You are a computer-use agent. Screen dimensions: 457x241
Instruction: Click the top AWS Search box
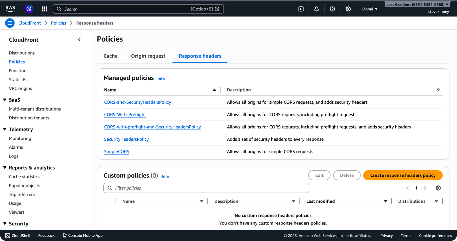pyautogui.click(x=138, y=9)
